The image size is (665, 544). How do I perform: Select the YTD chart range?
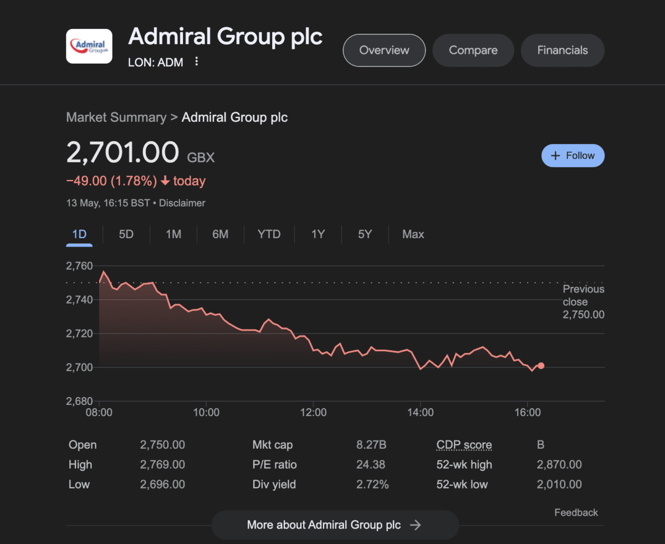269,234
